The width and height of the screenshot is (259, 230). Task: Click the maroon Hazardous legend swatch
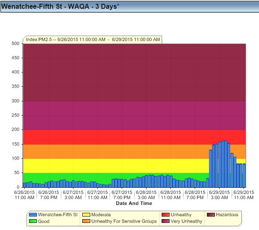click(211, 214)
